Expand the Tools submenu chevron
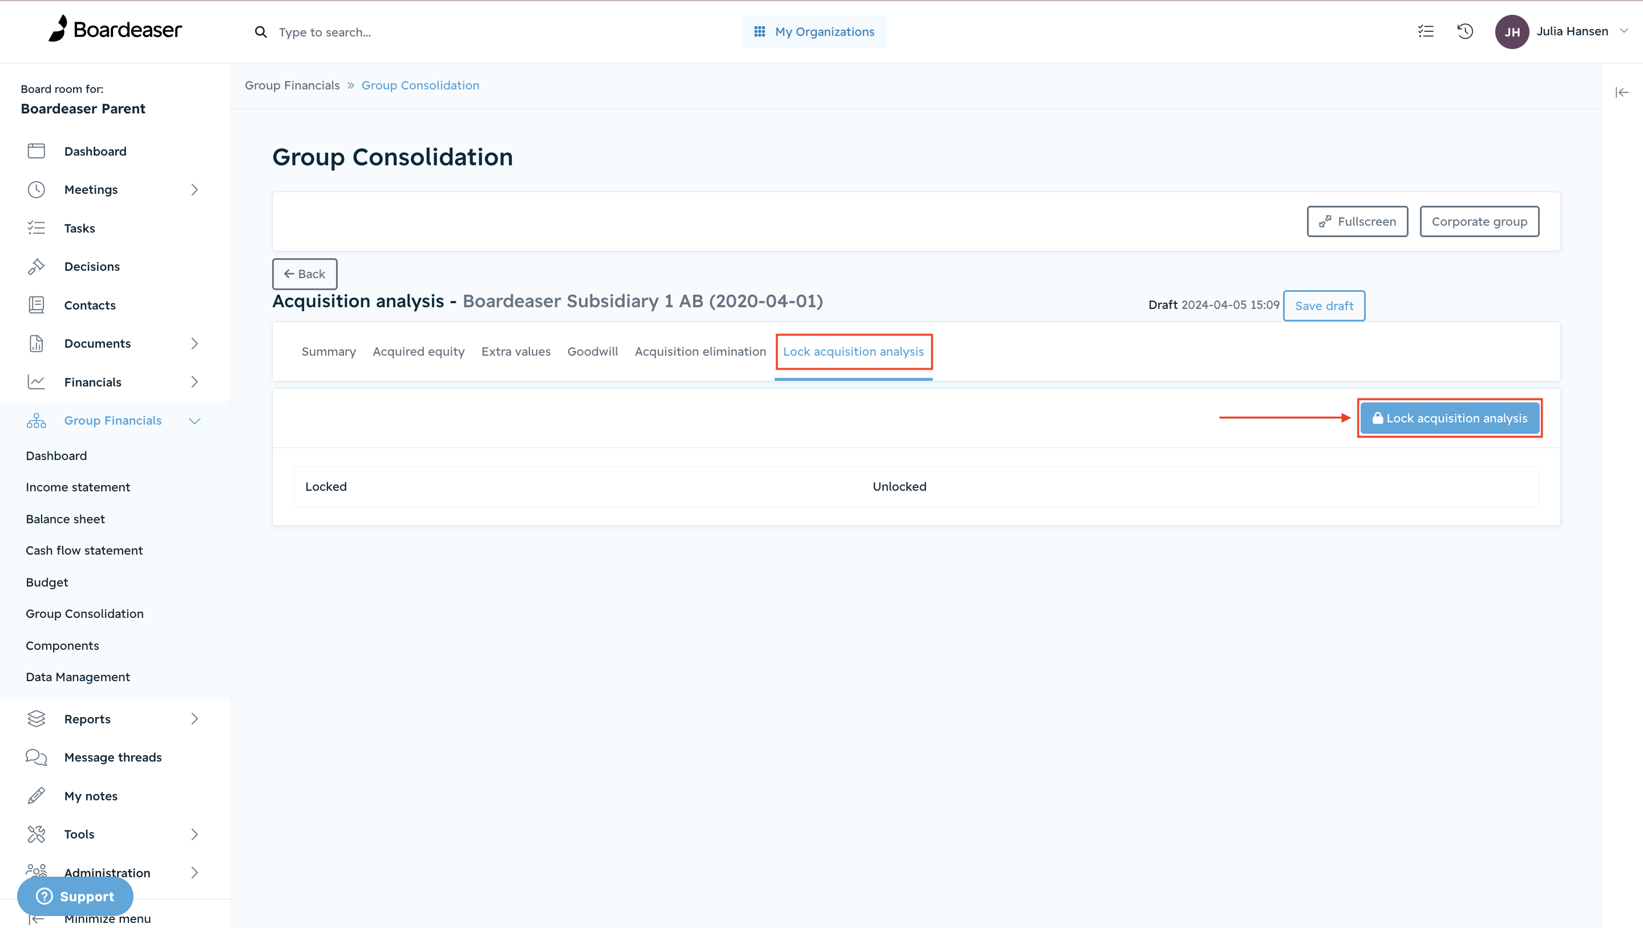 (x=195, y=835)
